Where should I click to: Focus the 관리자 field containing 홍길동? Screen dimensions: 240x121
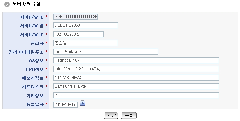click(86, 43)
